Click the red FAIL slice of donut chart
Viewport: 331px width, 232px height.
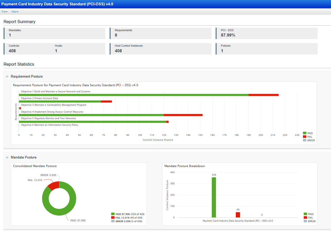[54, 185]
